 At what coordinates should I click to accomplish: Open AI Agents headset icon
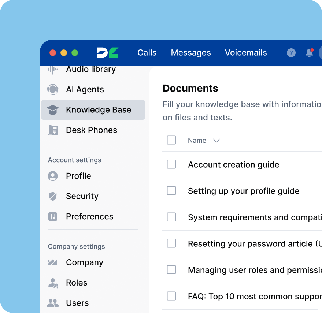click(x=53, y=89)
